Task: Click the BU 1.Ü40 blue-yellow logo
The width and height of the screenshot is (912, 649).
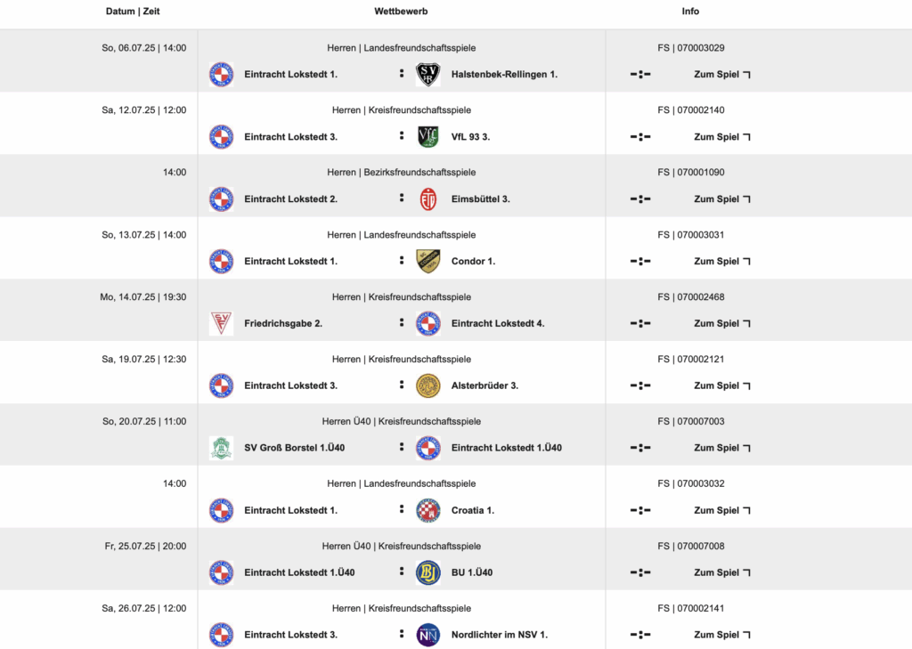Action: point(428,572)
